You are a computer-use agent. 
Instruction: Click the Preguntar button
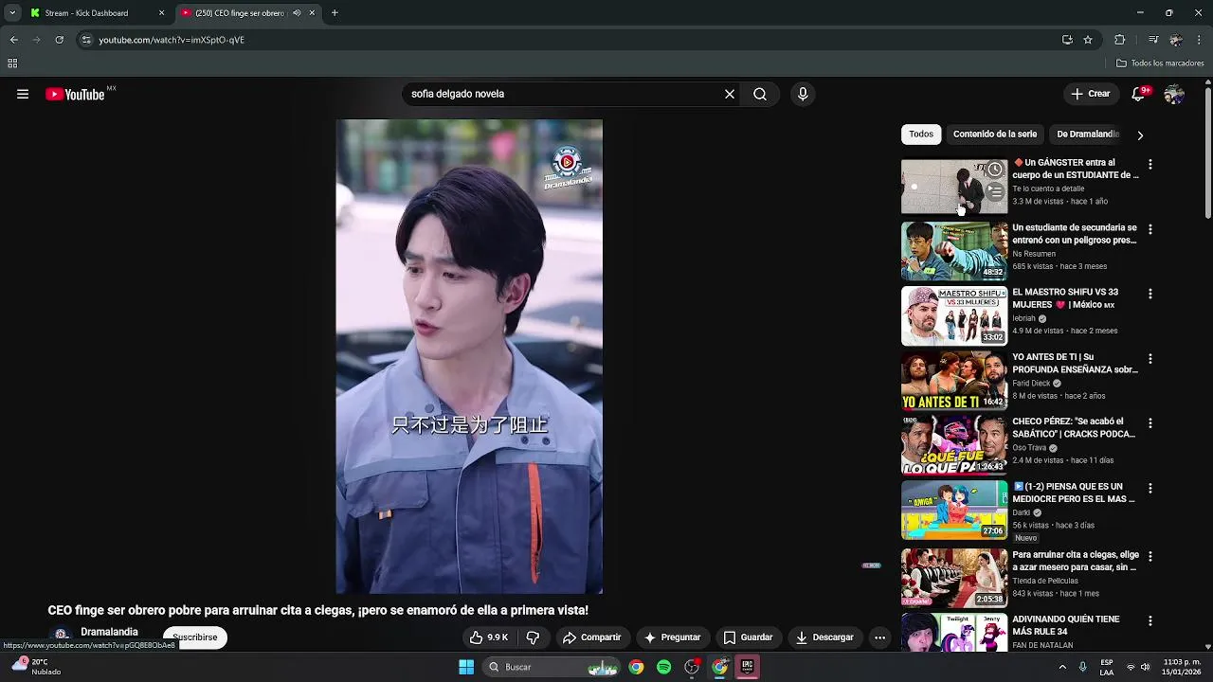point(672,637)
